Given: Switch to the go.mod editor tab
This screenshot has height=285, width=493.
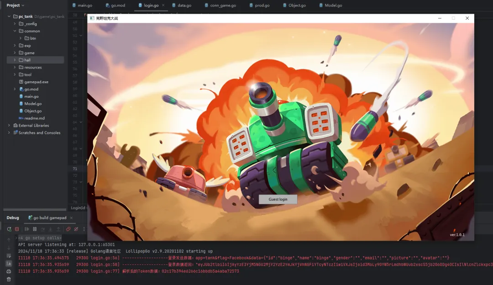Looking at the screenshot, I should click(115, 5).
